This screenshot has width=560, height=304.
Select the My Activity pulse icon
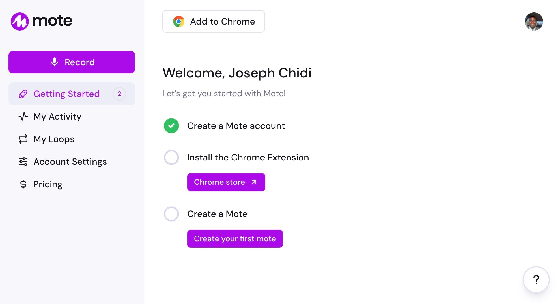[x=23, y=116]
